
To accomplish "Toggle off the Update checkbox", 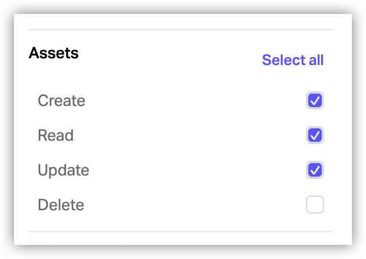I will pyautogui.click(x=315, y=170).
